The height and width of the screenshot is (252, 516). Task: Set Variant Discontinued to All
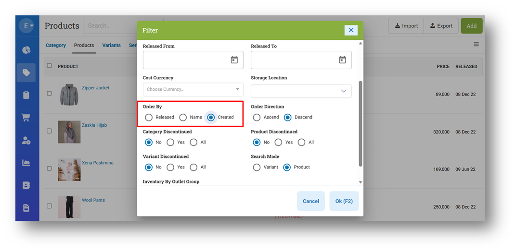pos(193,168)
